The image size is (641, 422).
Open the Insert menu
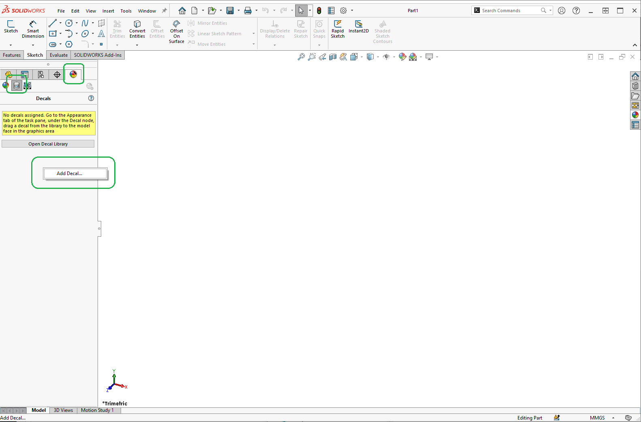click(x=108, y=11)
